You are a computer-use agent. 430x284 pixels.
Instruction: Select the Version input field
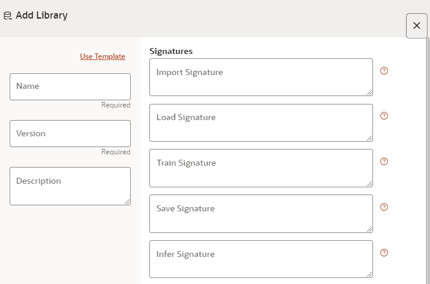coord(70,133)
